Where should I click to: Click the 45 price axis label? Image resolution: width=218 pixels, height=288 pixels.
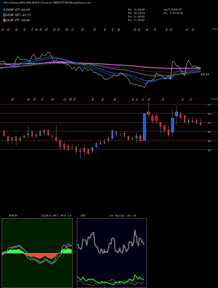click(x=209, y=141)
